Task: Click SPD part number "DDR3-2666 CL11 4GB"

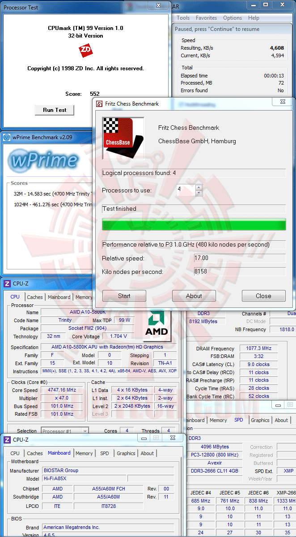Action: pos(216,471)
